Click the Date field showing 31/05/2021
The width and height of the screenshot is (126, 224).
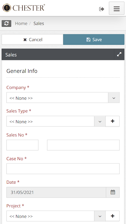56,192
